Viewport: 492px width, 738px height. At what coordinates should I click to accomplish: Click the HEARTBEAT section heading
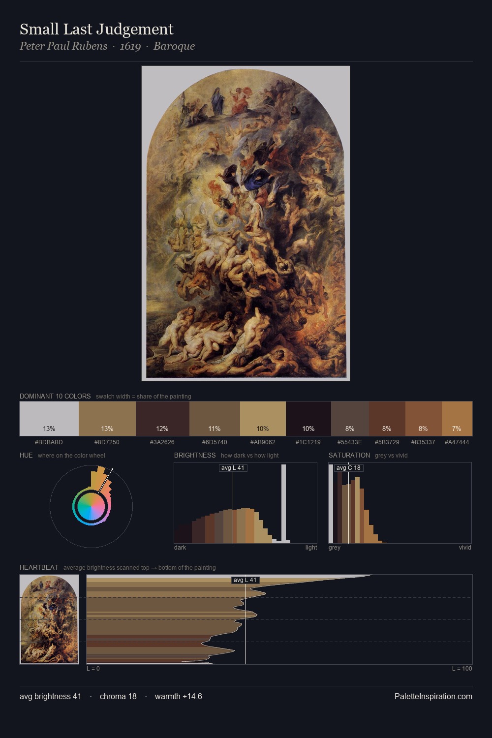point(39,567)
